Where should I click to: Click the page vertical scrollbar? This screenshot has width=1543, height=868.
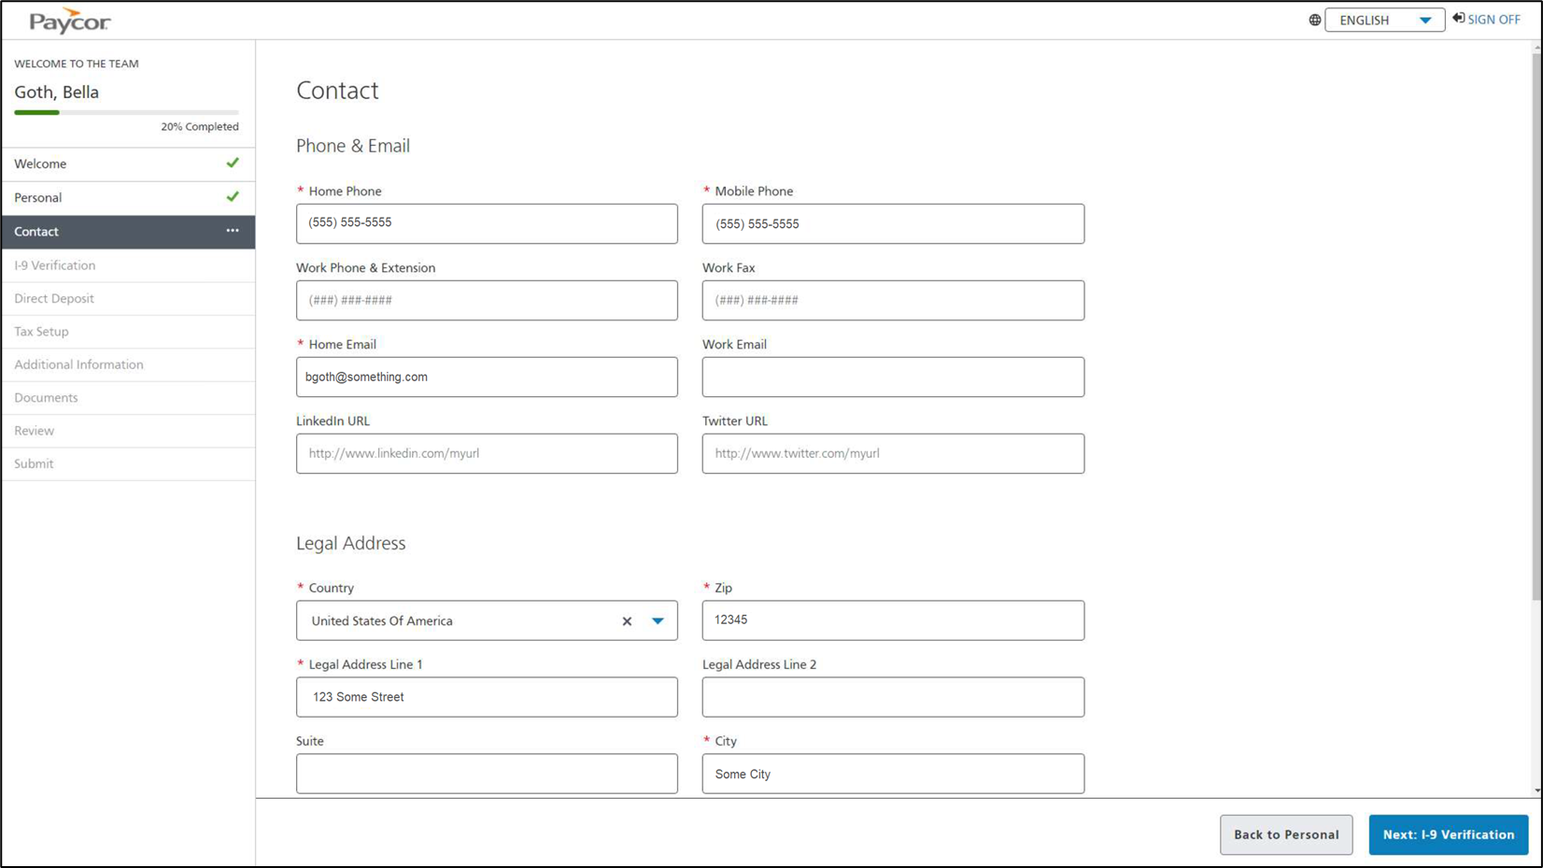[x=1536, y=327]
